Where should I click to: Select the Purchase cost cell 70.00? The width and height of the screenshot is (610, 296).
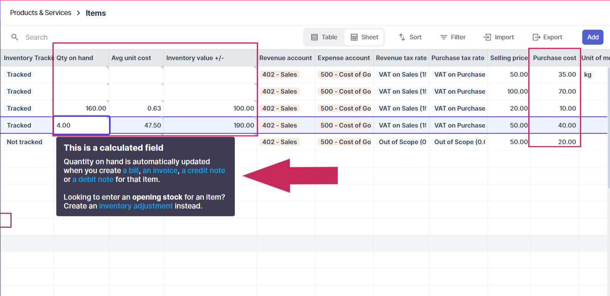(x=554, y=91)
